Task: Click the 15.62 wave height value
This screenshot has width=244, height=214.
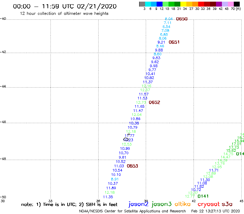Action: click(x=231, y=150)
